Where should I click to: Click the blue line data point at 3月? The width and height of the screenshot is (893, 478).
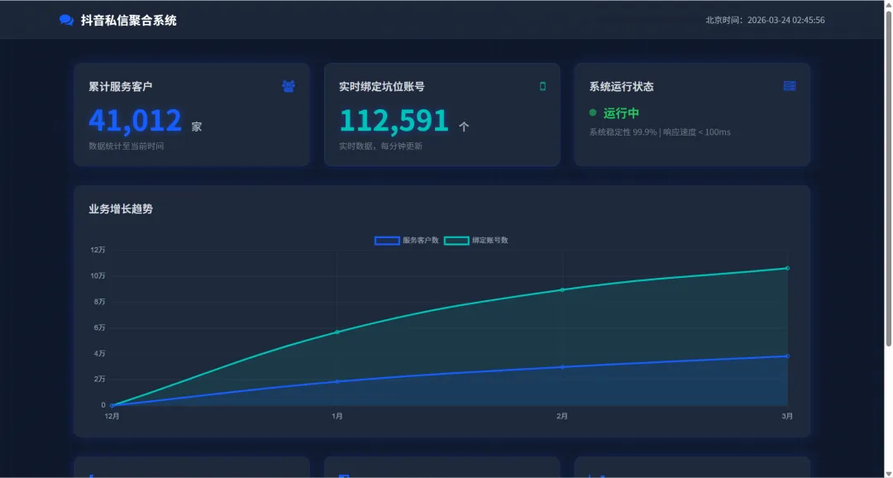788,356
